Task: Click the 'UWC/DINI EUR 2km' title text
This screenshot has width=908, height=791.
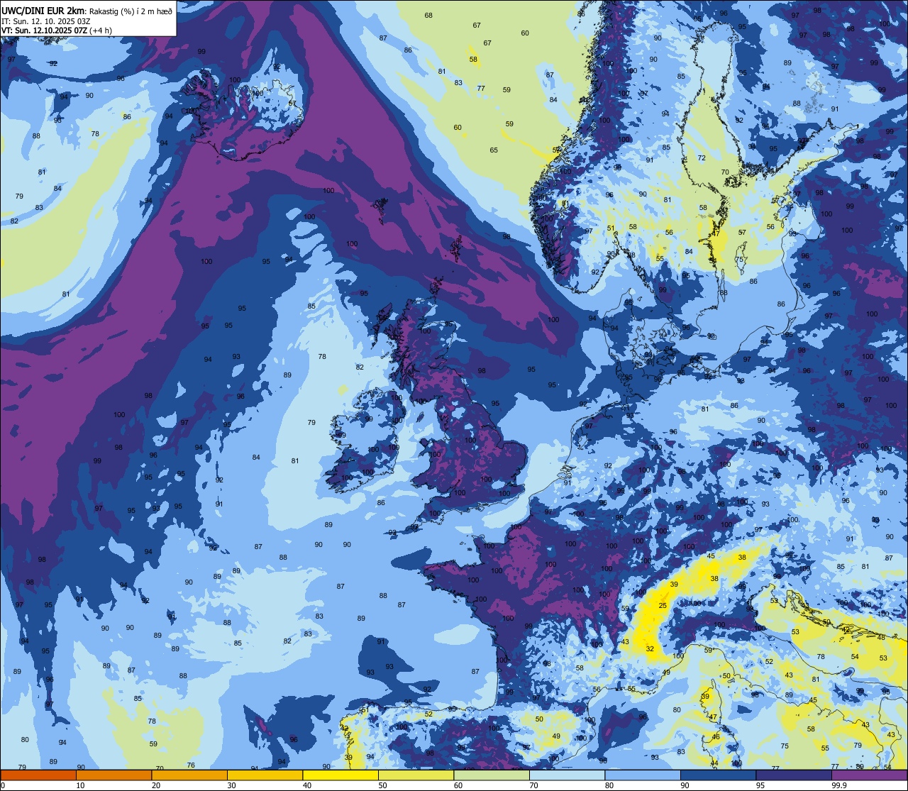Action: 43,11
